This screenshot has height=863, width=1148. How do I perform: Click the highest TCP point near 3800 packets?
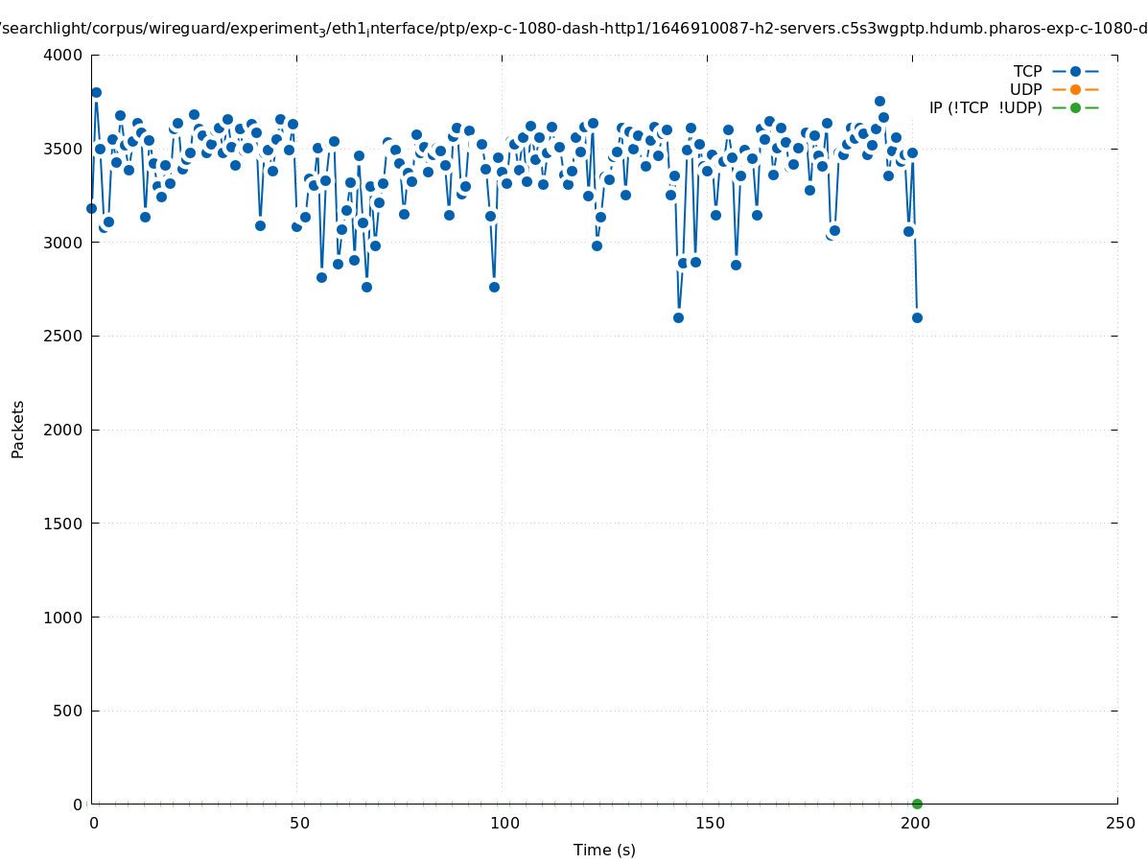point(96,93)
